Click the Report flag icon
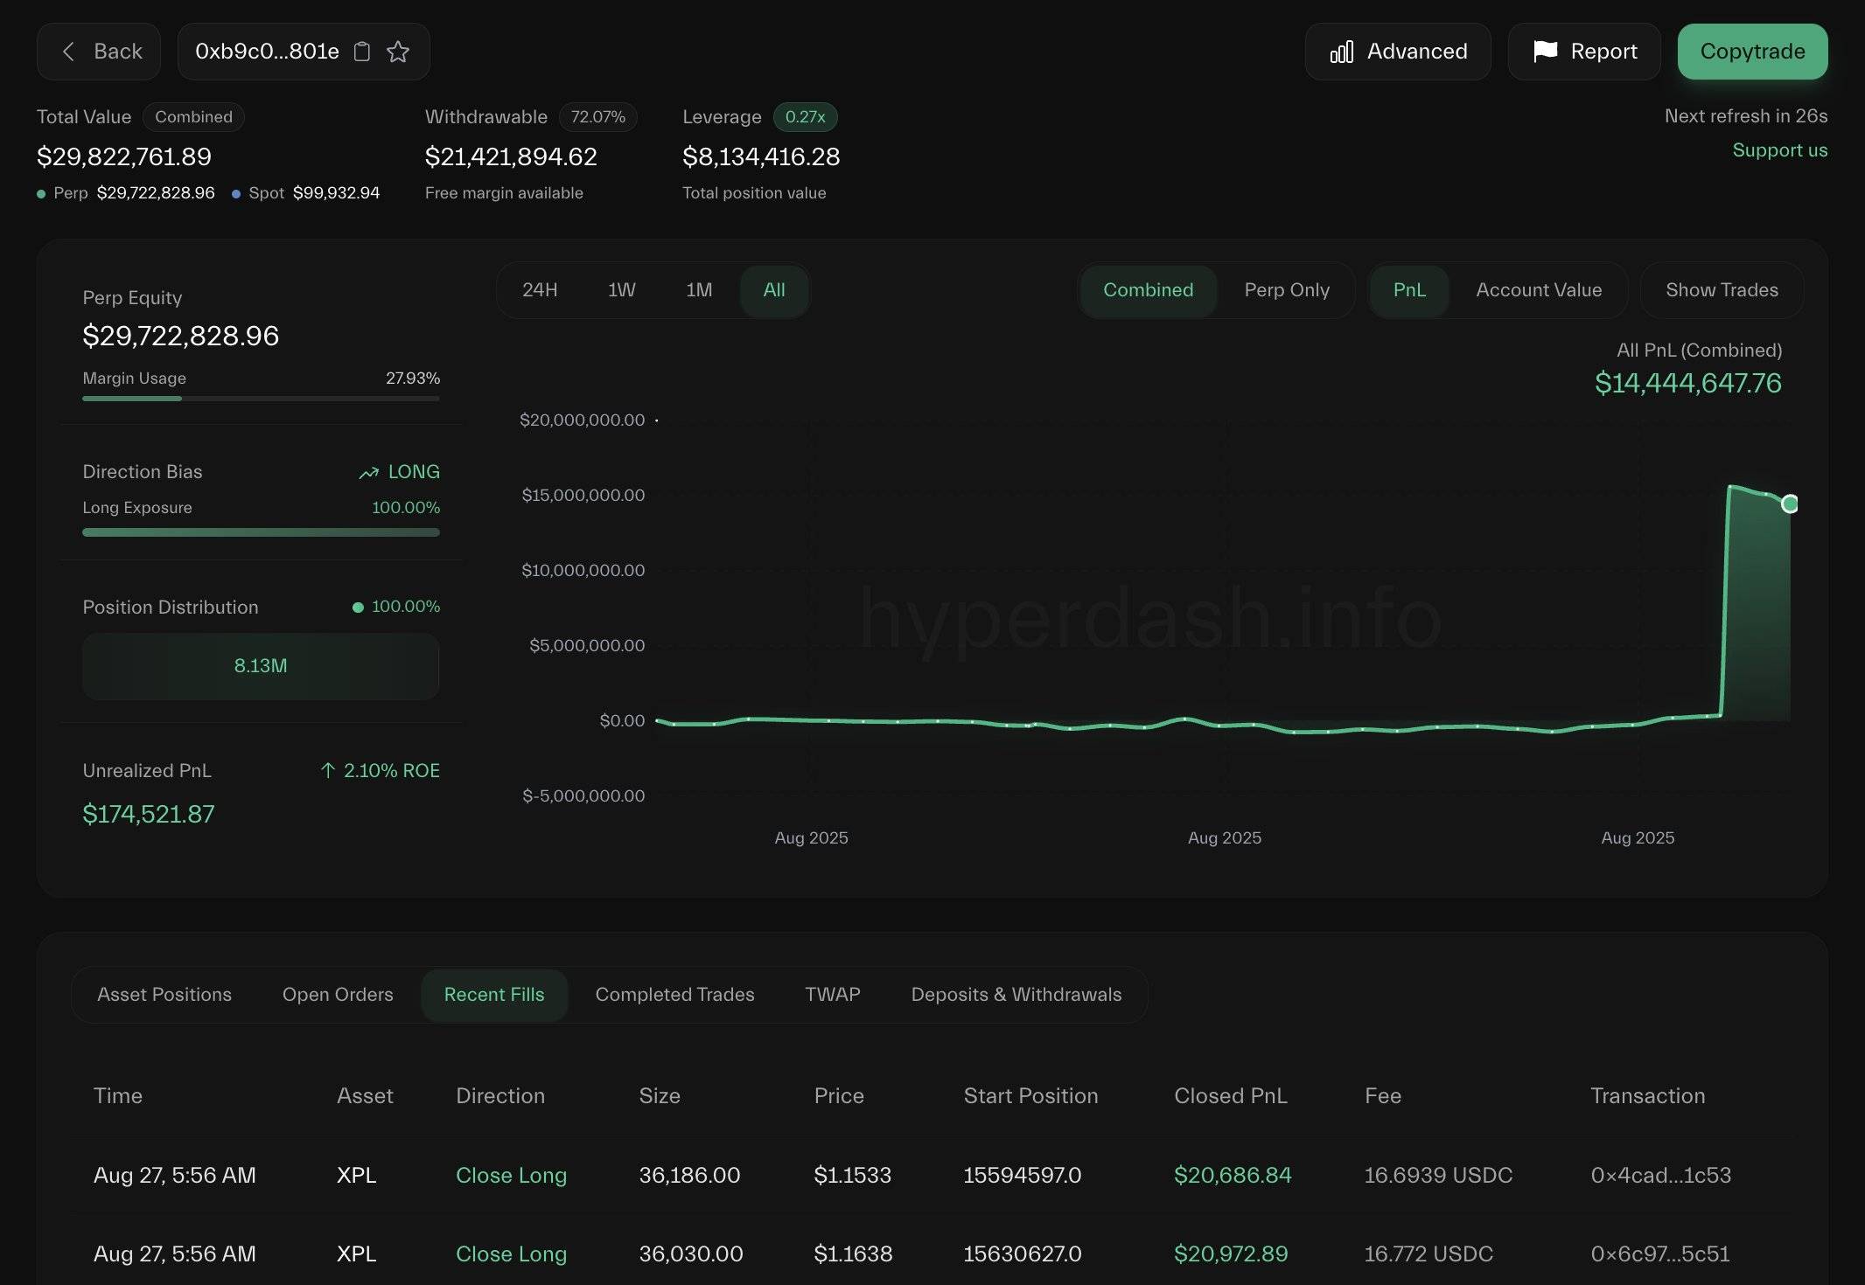The image size is (1865, 1285). click(1546, 52)
